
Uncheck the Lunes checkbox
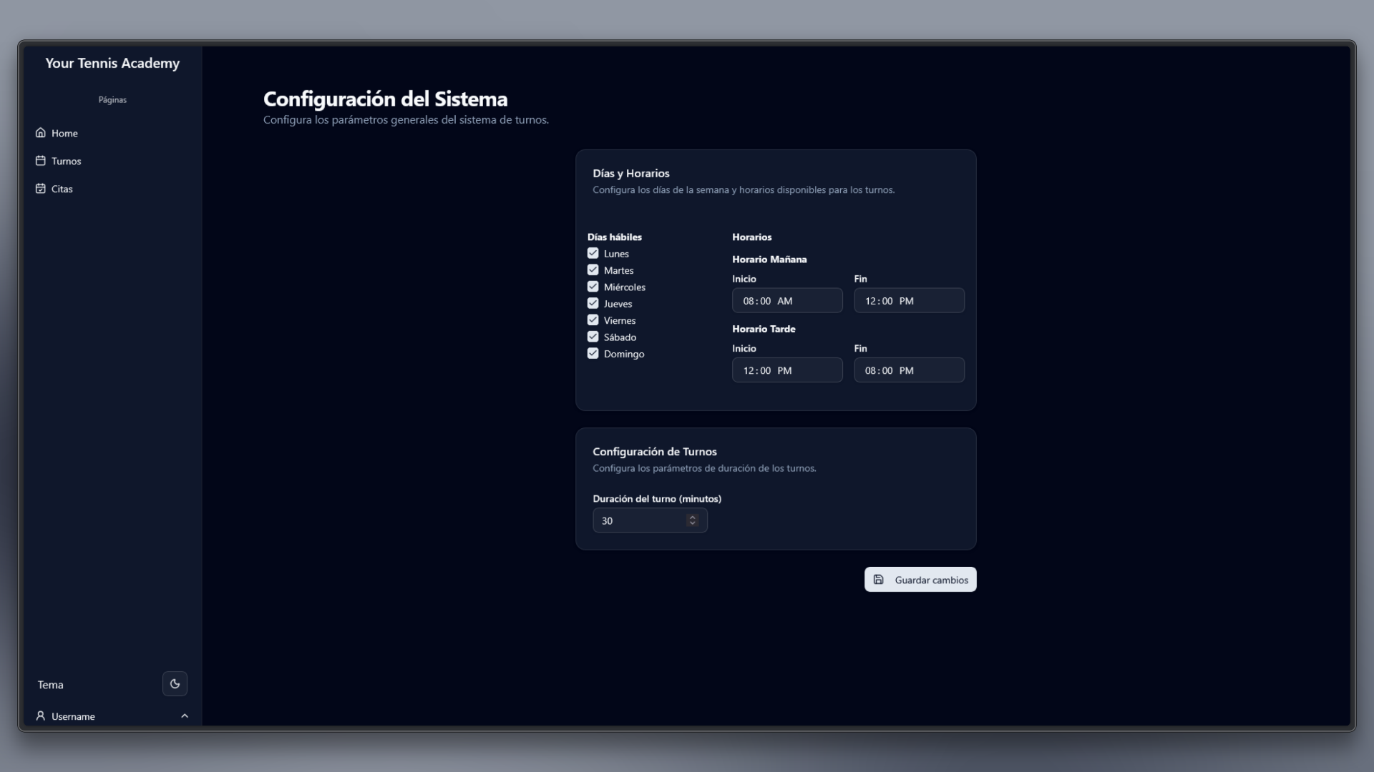pos(593,252)
